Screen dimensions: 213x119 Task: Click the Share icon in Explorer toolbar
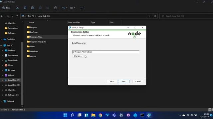click(48, 8)
